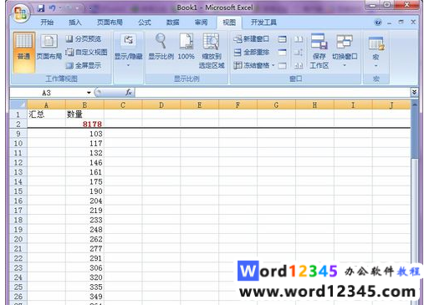The width and height of the screenshot is (424, 305).
Task: Open the 数据 data ribbon tab
Action: coord(173,23)
